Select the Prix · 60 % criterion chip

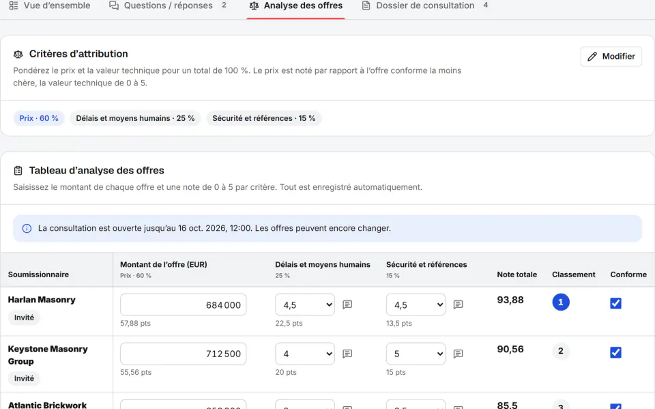tap(39, 118)
